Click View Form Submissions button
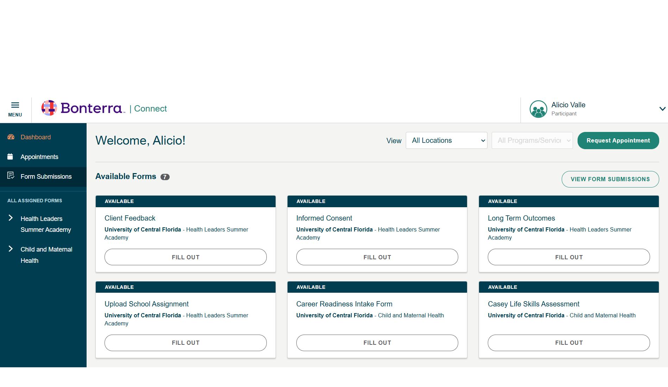 (x=610, y=179)
